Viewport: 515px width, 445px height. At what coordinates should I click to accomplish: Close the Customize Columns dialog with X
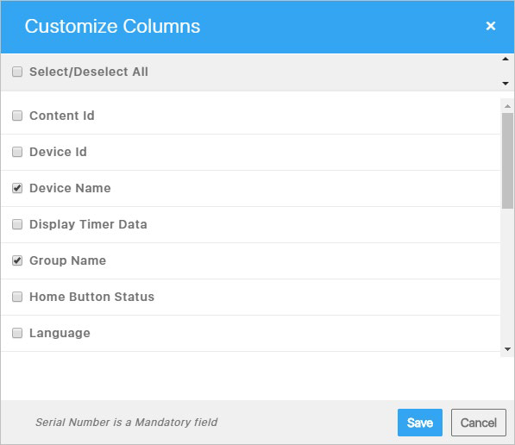[490, 26]
